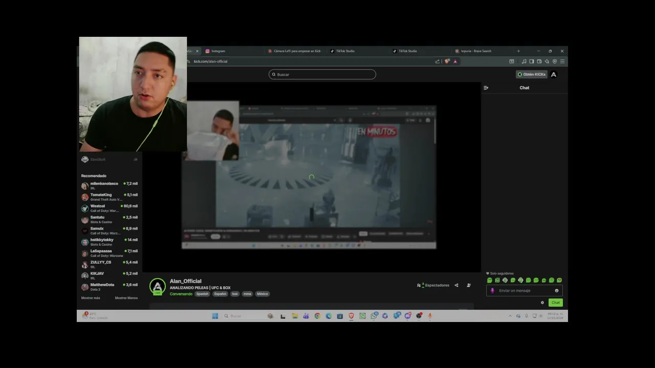
Task: Open the emoji picker in the message box
Action: (x=557, y=291)
